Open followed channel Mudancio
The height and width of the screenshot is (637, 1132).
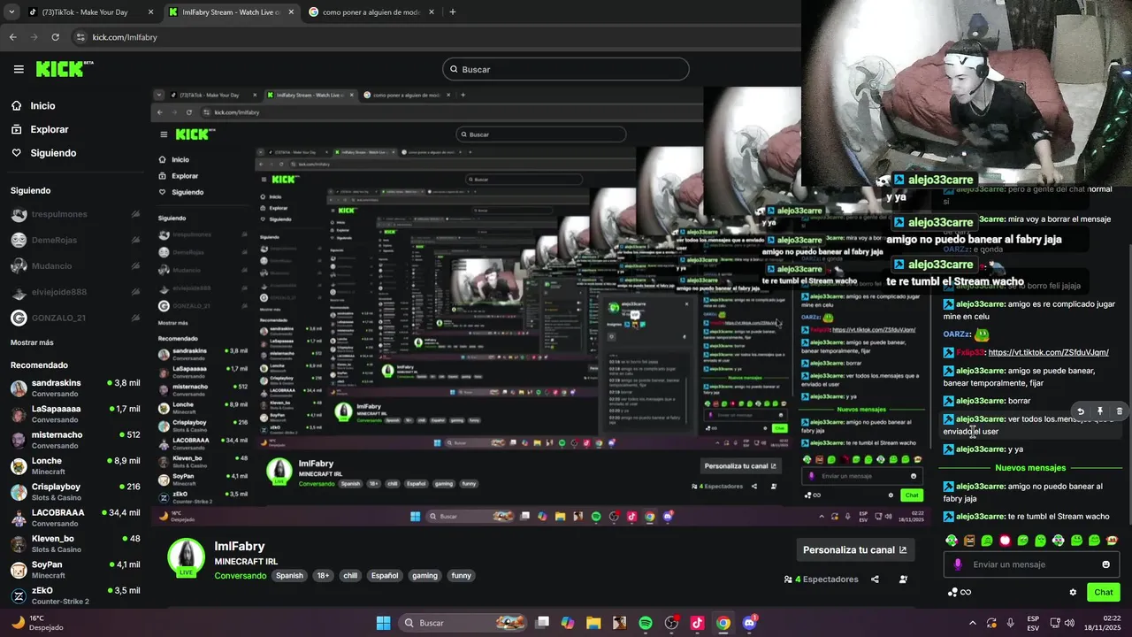point(75,265)
